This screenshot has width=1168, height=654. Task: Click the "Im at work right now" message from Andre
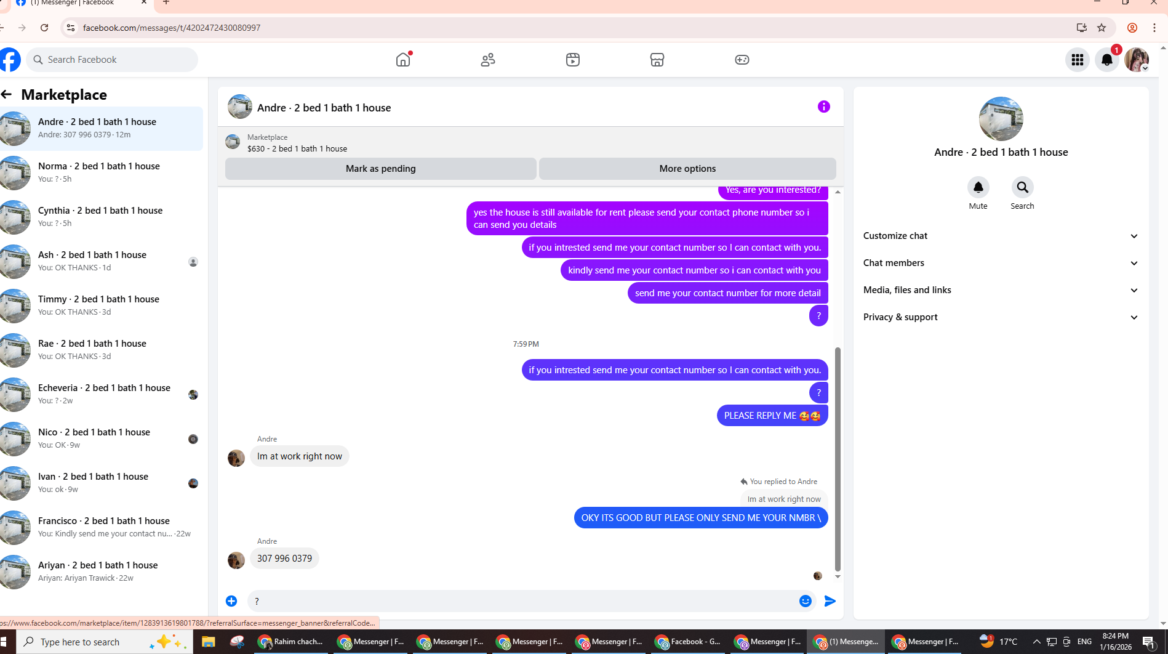[300, 456]
